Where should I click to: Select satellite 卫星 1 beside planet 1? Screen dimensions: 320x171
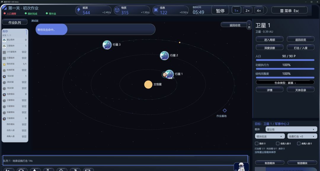click(x=164, y=75)
